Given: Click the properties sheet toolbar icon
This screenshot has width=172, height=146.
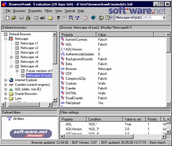Looking at the screenshot, I should click(65, 18).
